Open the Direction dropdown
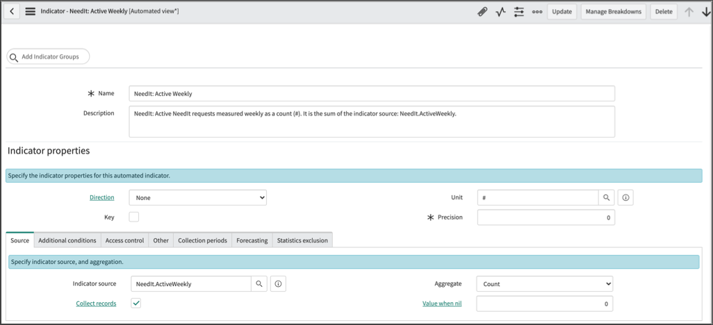The image size is (713, 325). click(x=198, y=198)
